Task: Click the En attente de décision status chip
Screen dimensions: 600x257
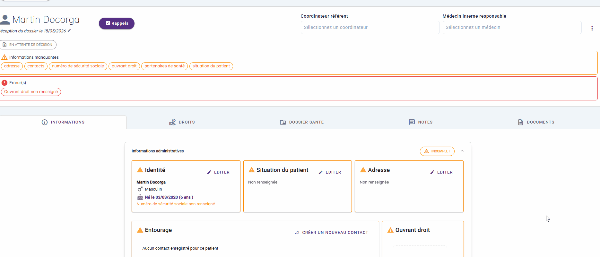Action: 28,45
